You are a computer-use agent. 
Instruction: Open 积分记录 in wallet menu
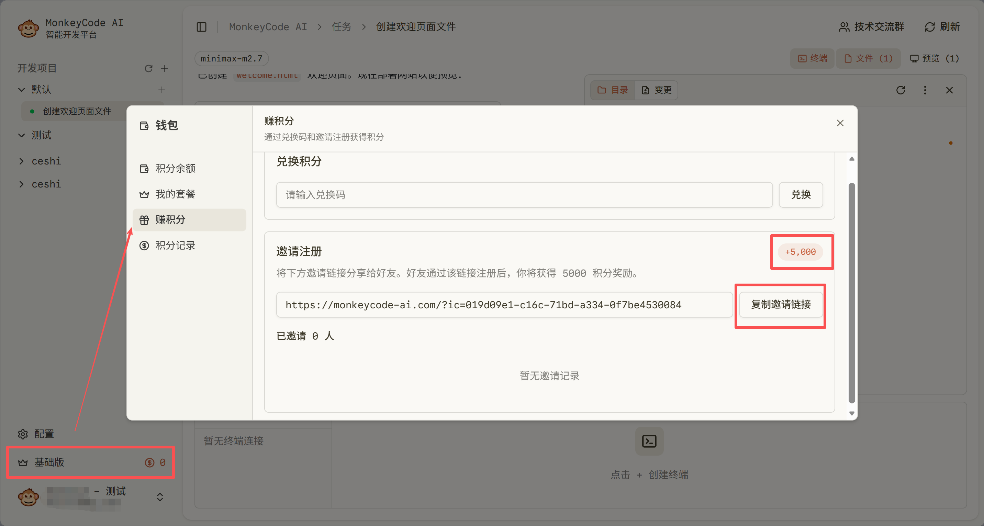point(175,245)
